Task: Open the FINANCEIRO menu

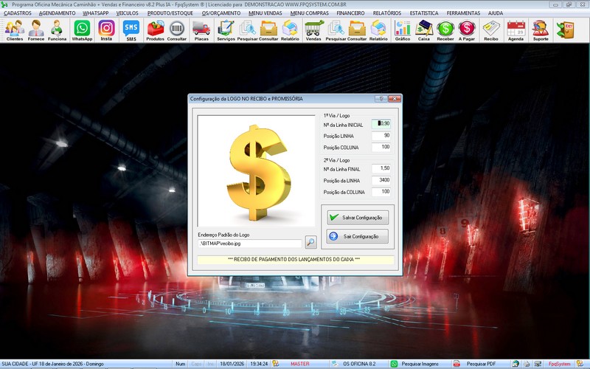Action: [x=350, y=13]
